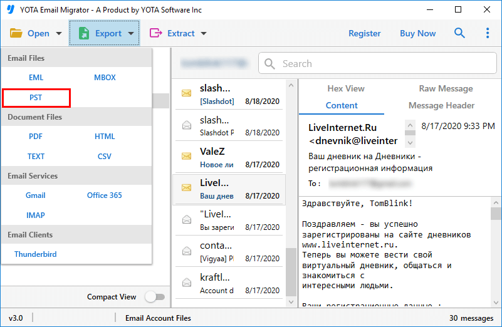Click the Buy Now link
The width and height of the screenshot is (502, 327).
(418, 33)
